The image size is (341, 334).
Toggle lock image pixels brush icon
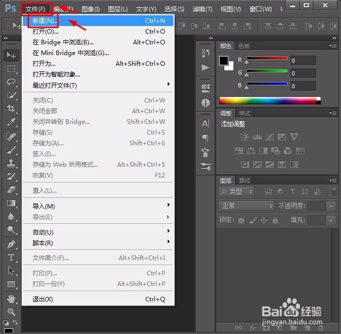(253, 220)
